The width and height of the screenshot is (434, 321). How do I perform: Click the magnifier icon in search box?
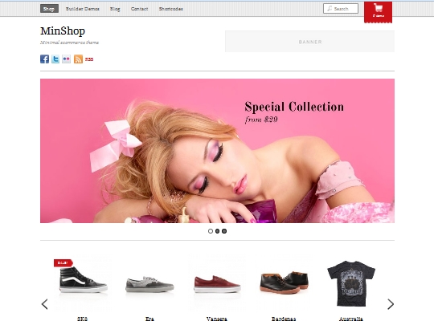point(330,9)
